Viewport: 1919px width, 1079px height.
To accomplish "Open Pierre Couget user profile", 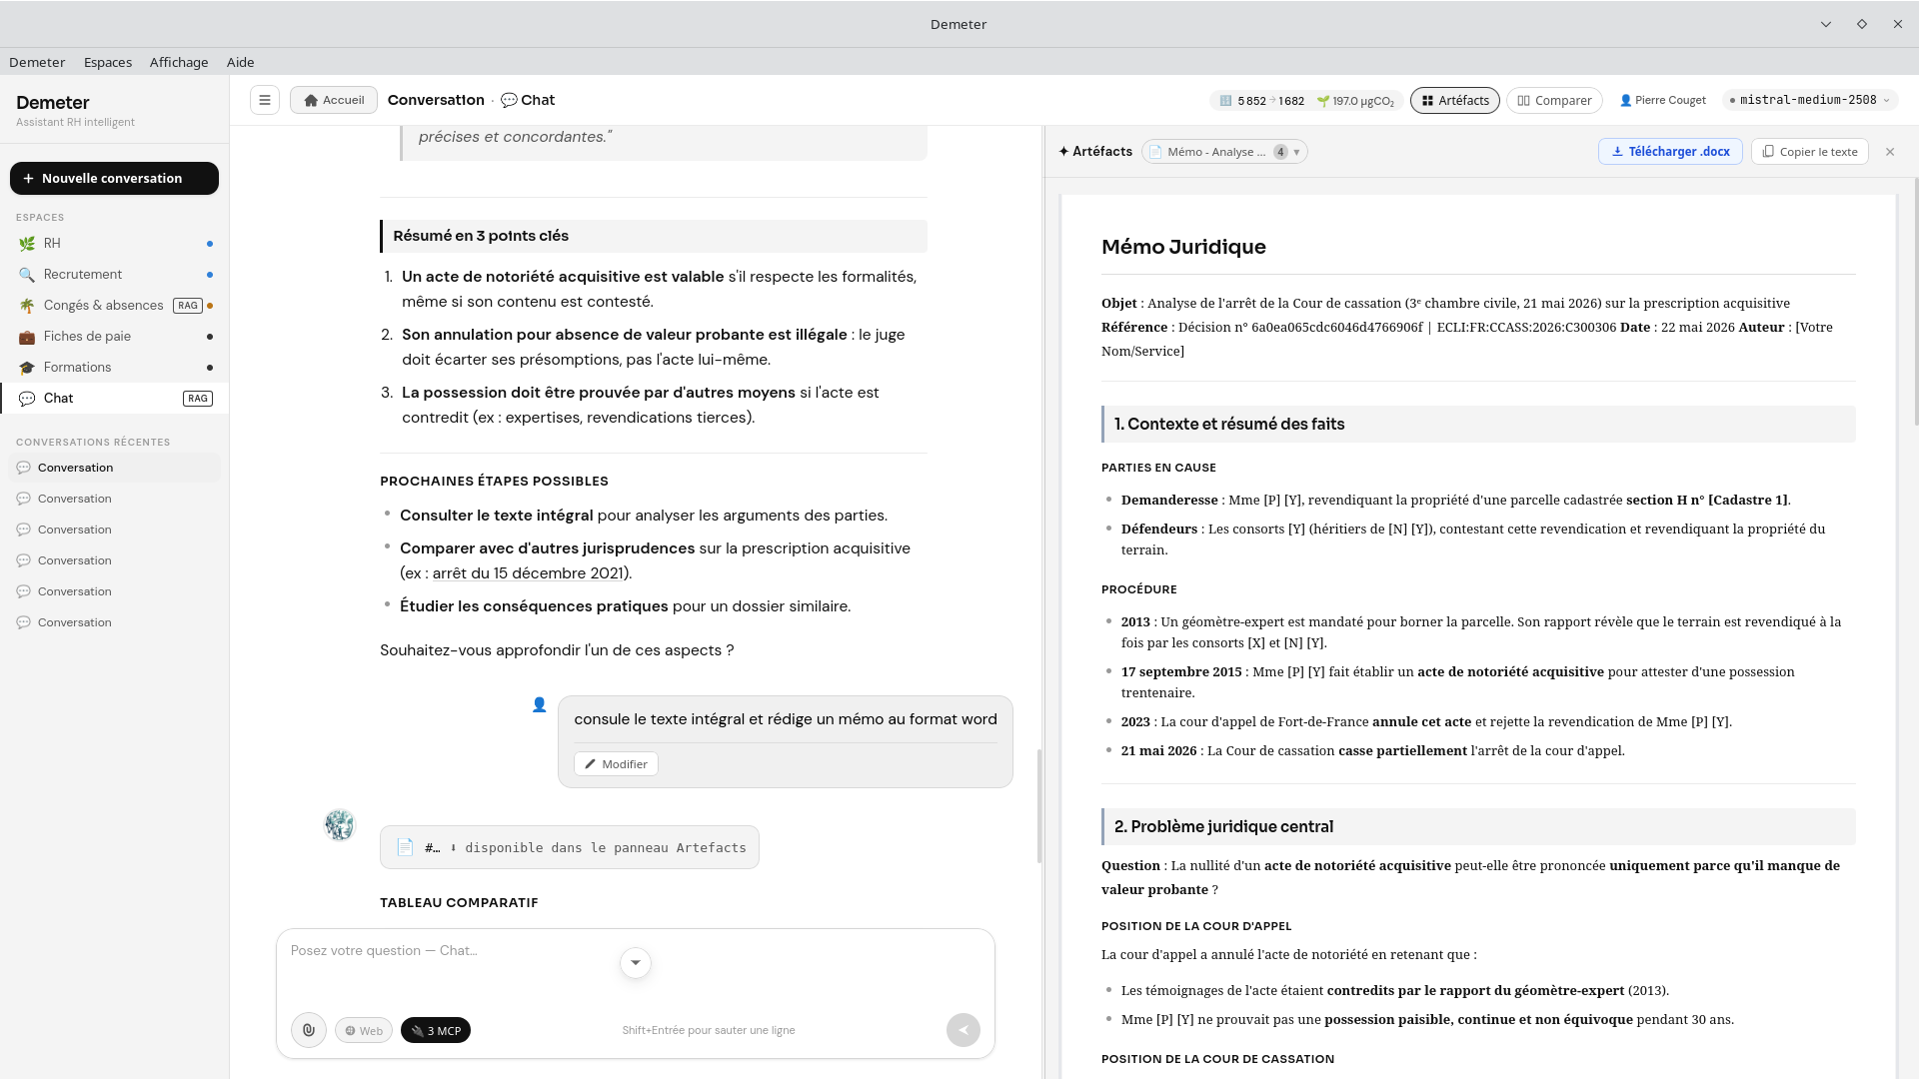I will pyautogui.click(x=1662, y=101).
